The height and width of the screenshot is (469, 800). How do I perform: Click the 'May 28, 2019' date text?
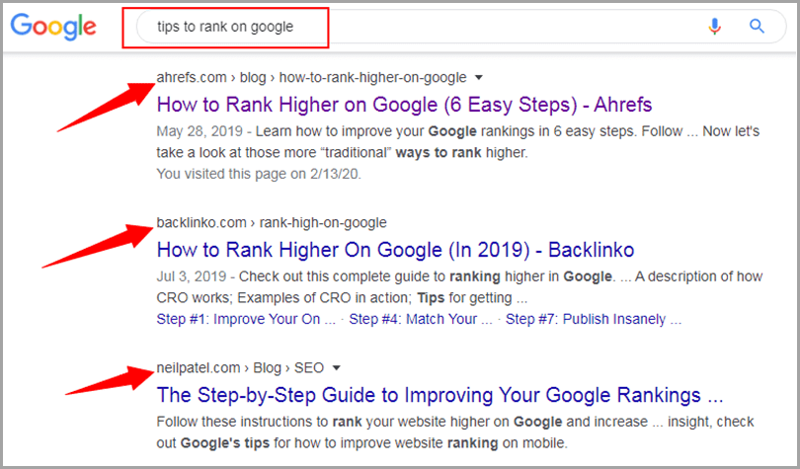click(200, 131)
